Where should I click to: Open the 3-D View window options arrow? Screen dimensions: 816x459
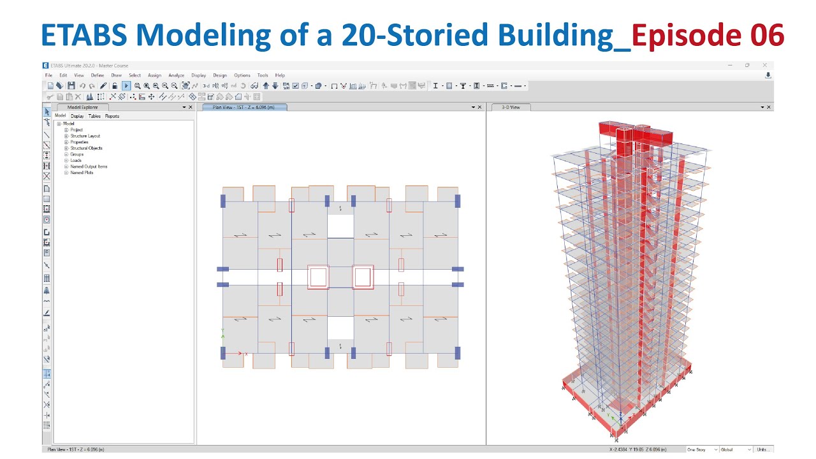click(x=762, y=107)
